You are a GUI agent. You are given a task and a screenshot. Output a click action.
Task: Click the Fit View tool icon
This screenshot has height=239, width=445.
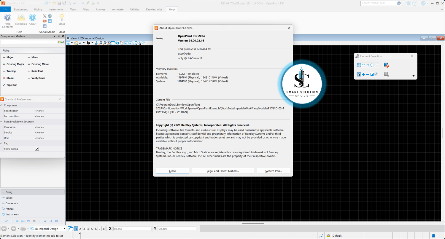[113, 43]
